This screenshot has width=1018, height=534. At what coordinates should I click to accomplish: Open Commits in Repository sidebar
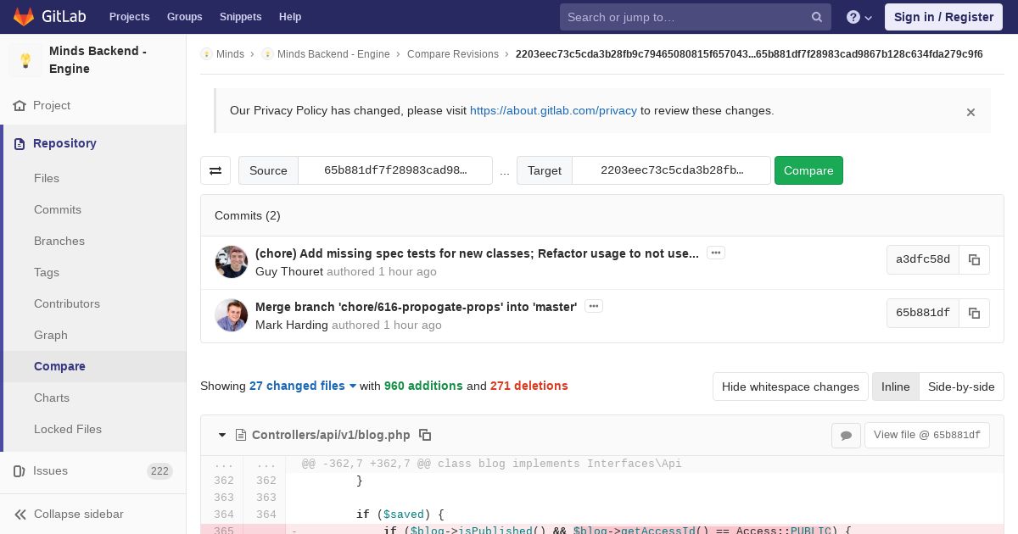click(58, 209)
